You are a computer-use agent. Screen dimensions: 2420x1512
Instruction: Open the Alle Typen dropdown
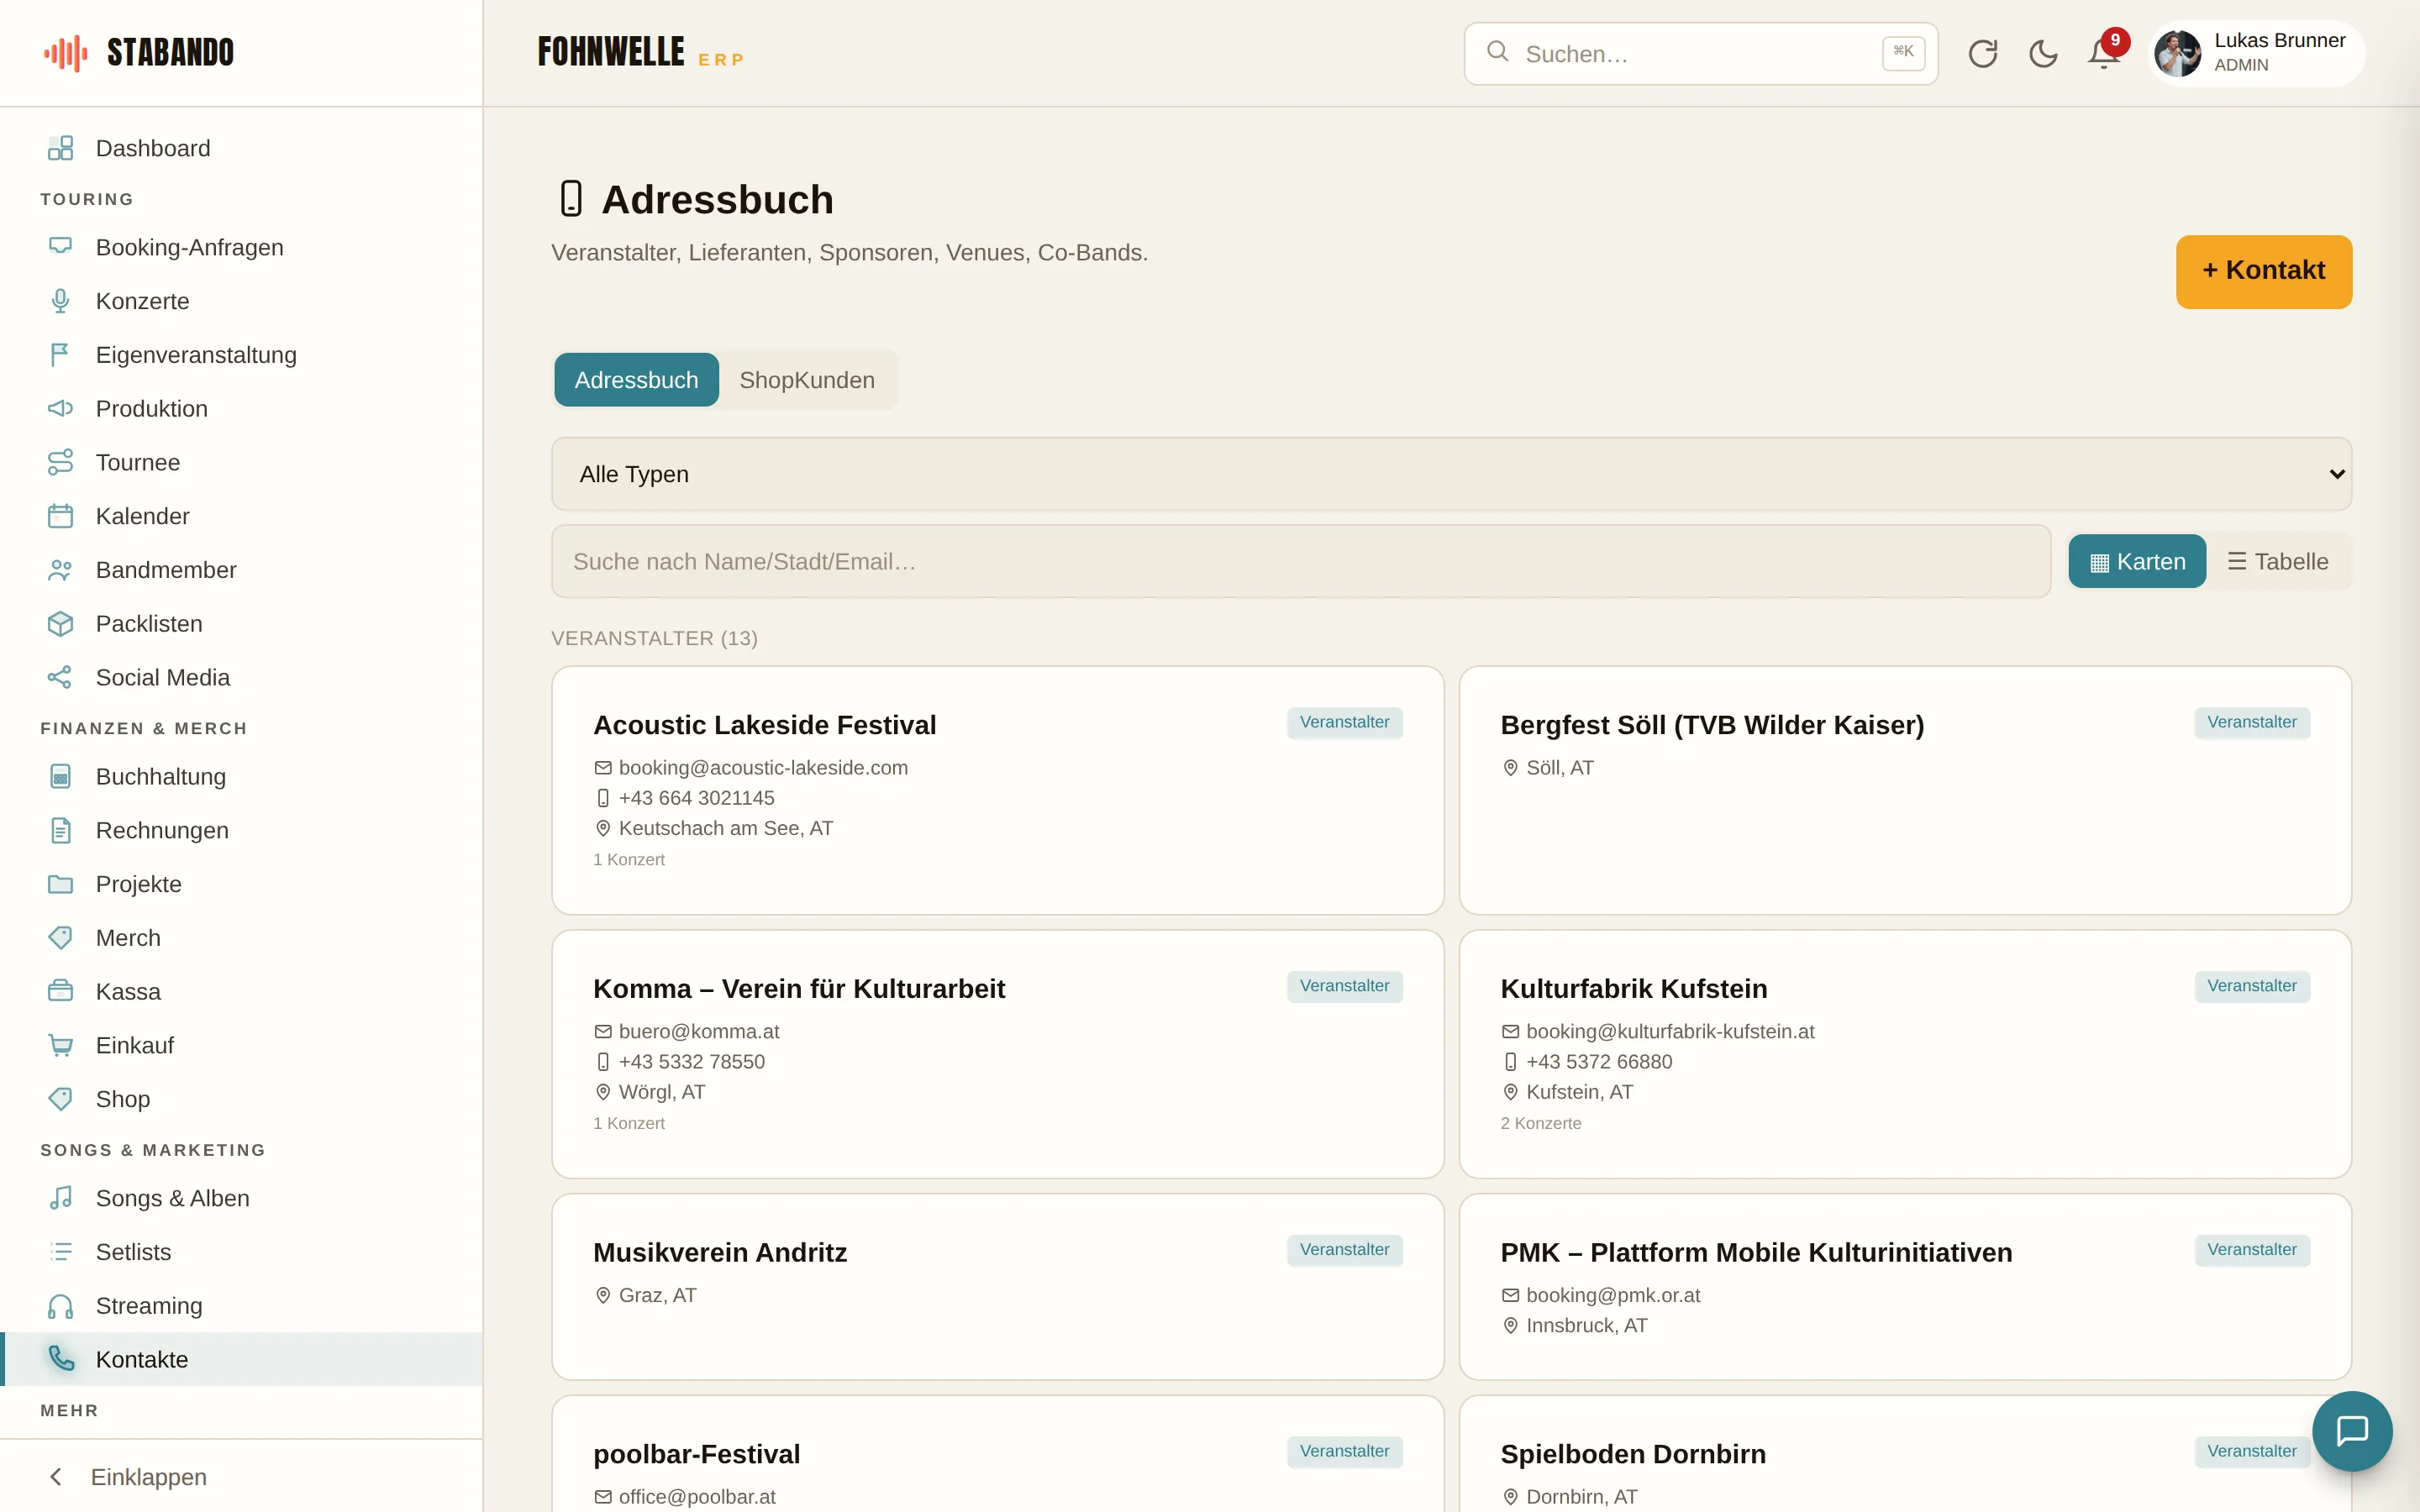1451,474
